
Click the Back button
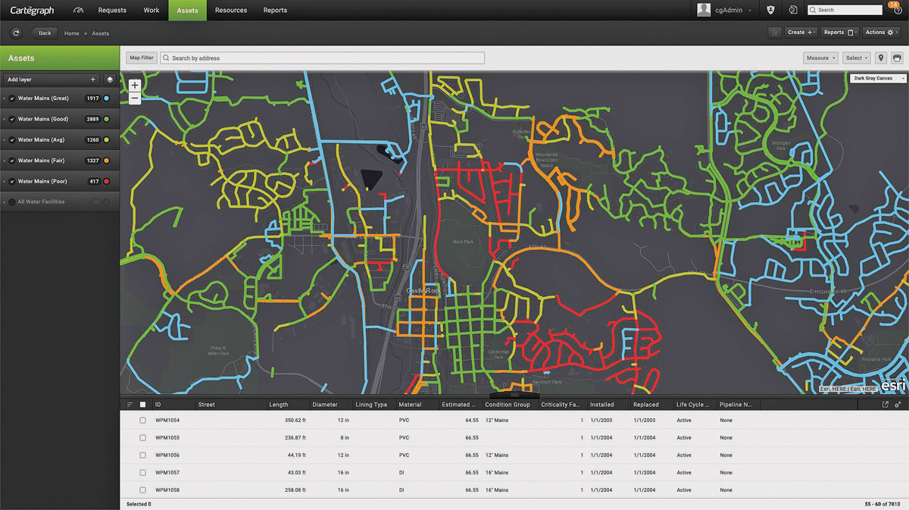pyautogui.click(x=45, y=33)
